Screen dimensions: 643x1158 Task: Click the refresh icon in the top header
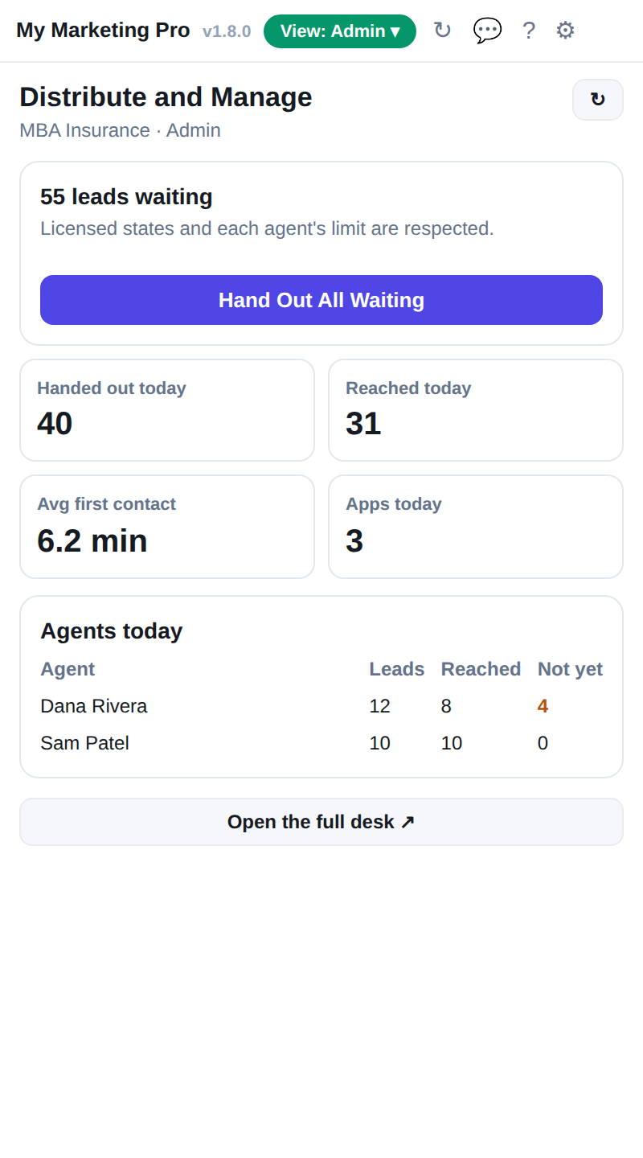click(x=442, y=31)
